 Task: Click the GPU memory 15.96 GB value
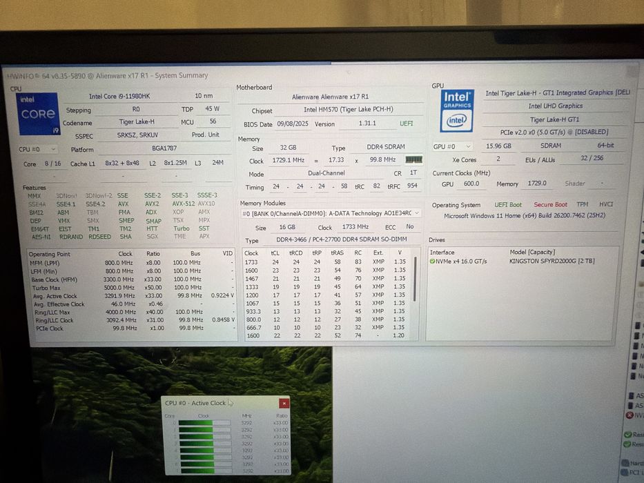[498, 146]
